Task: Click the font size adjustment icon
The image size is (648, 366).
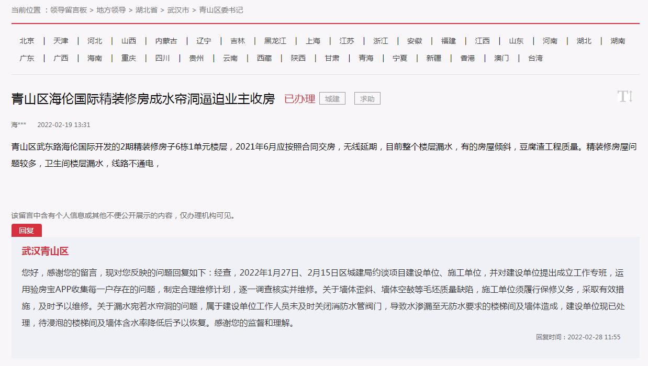Action: pyautogui.click(x=625, y=97)
